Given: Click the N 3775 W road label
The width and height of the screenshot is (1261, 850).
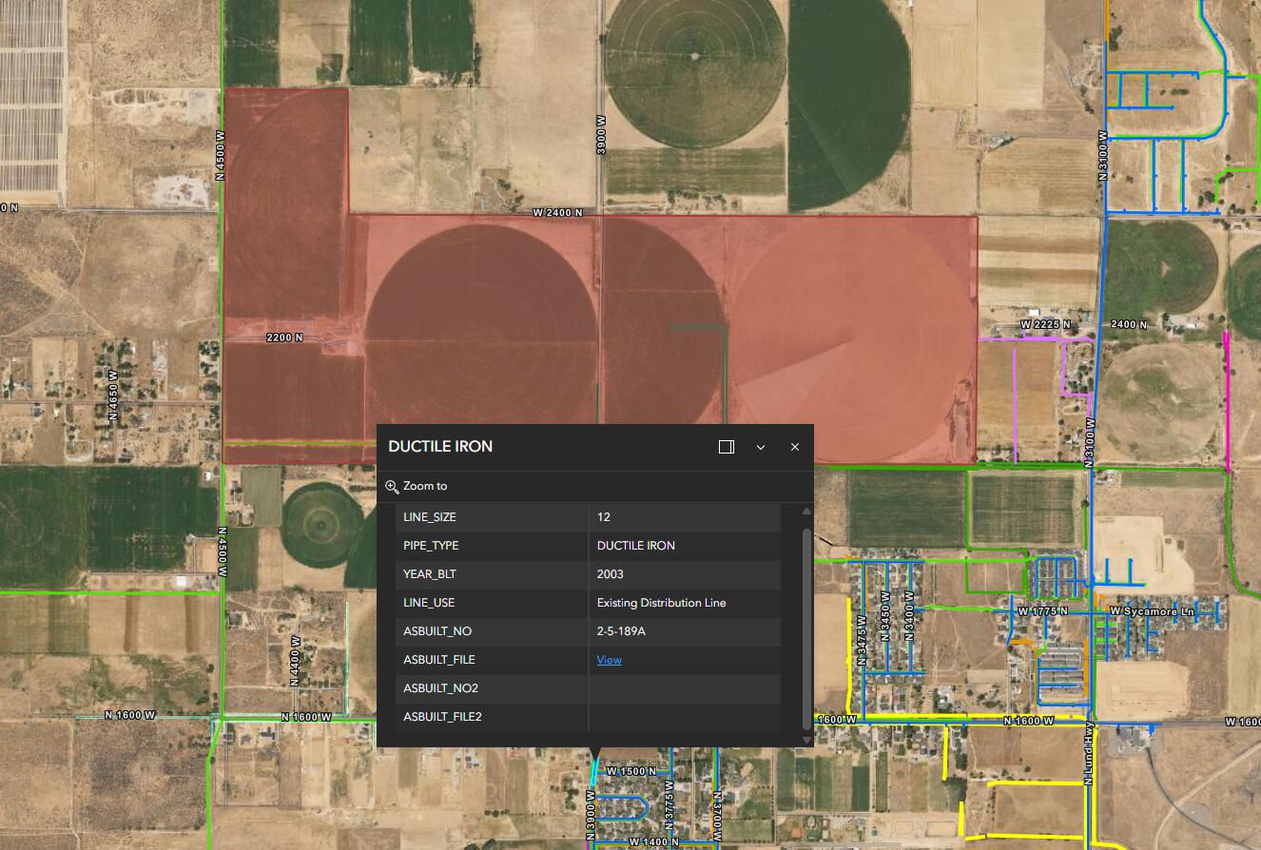Looking at the screenshot, I should click(x=669, y=803).
